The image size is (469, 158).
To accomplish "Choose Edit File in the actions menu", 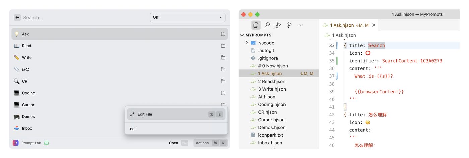I will (x=176, y=114).
